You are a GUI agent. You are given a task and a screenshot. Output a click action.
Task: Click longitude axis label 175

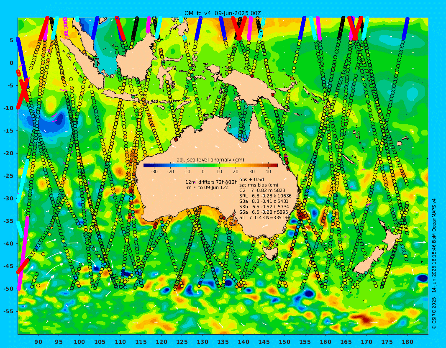[387, 342]
